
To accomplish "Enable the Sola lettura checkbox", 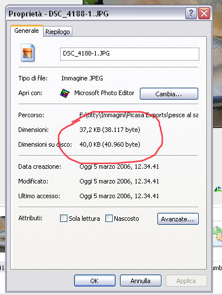I will point(63,219).
